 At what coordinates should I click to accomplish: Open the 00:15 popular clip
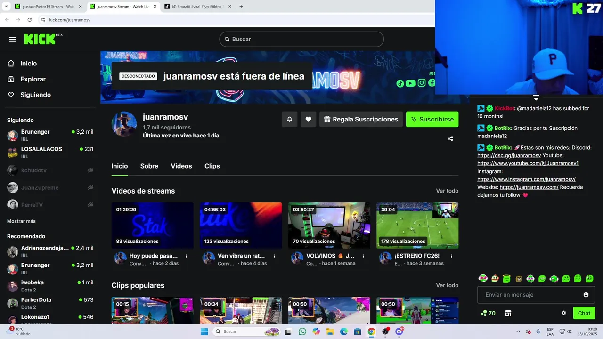tap(153, 310)
